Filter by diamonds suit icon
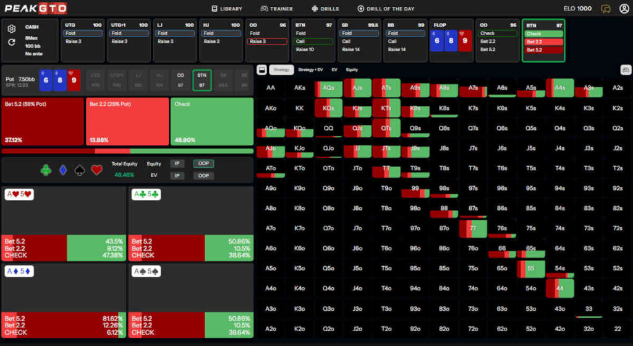 click(62, 170)
